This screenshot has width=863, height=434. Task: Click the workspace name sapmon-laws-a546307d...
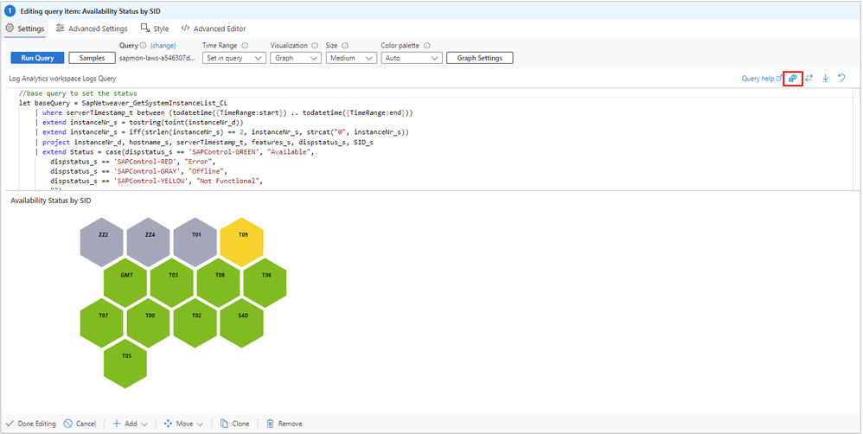pos(157,58)
